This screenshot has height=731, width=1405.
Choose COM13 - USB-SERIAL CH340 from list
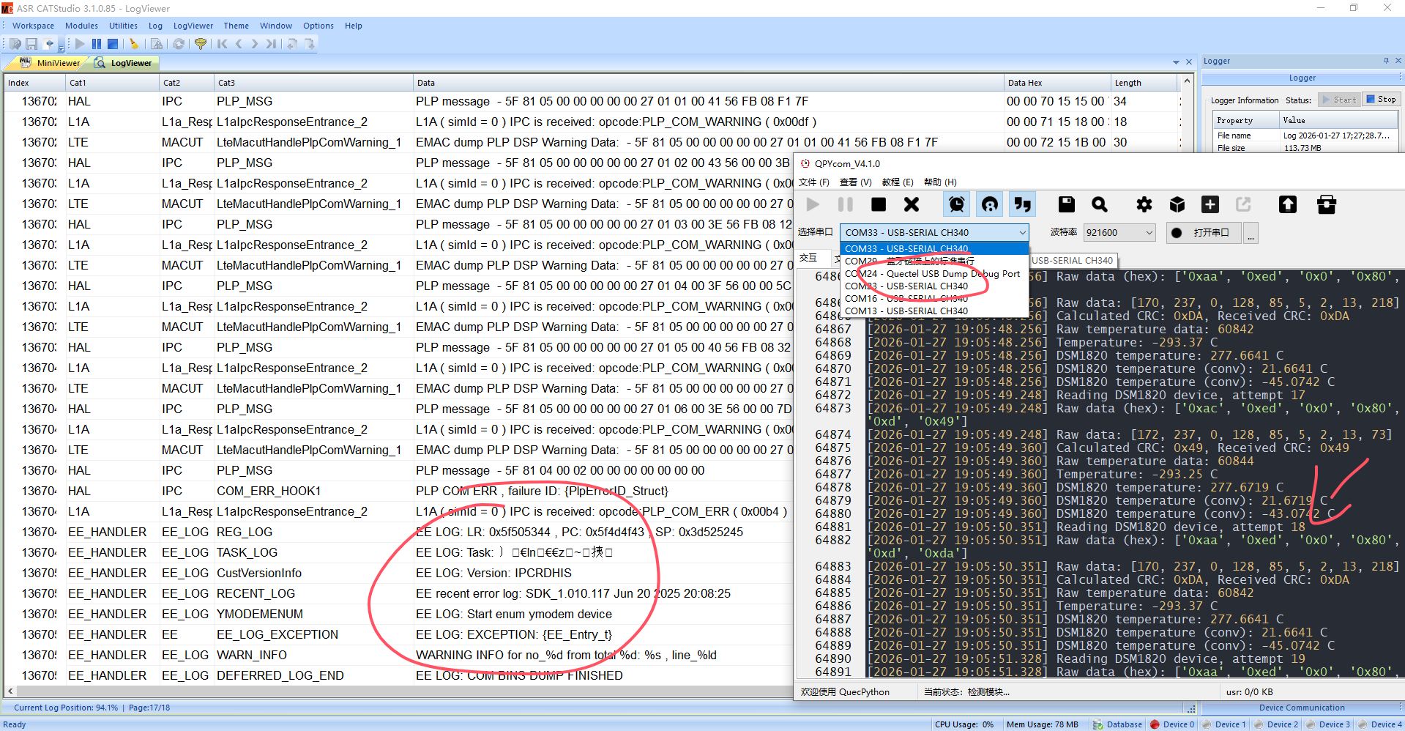tap(906, 311)
